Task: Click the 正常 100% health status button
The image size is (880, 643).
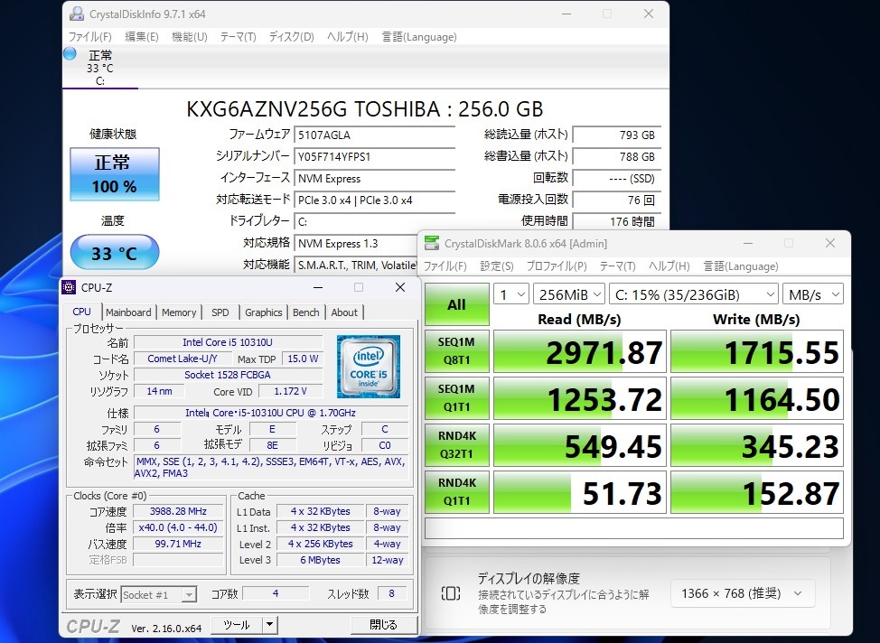Action: click(x=115, y=174)
